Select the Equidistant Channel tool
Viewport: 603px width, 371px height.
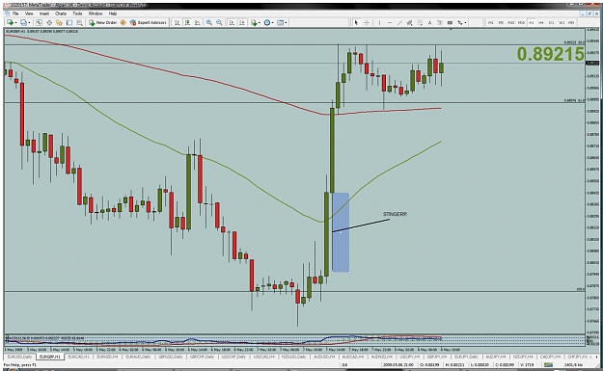pos(410,23)
